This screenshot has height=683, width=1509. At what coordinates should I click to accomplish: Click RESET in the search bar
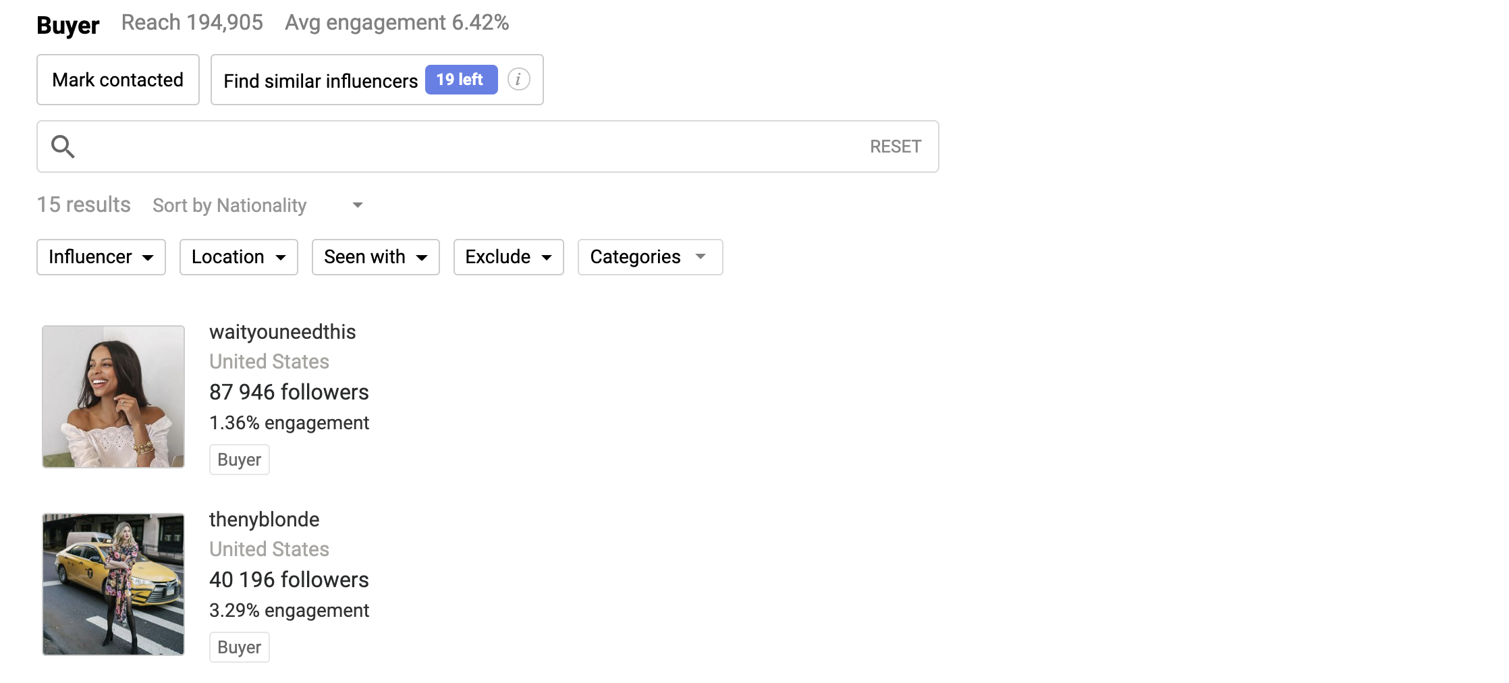[896, 146]
